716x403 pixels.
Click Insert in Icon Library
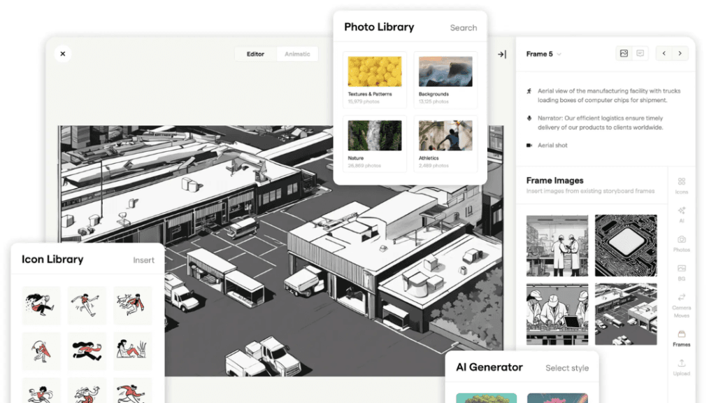[x=143, y=260]
